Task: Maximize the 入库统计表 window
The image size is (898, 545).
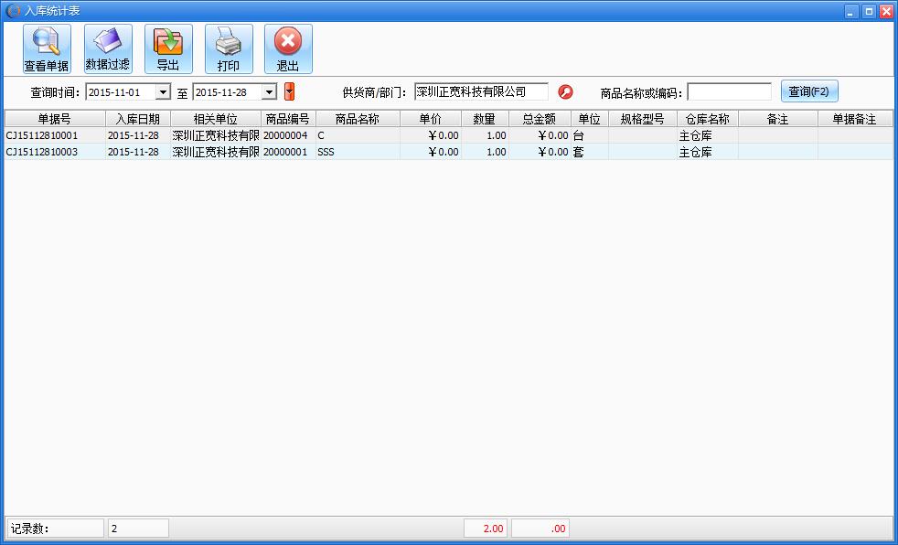Action: click(869, 12)
